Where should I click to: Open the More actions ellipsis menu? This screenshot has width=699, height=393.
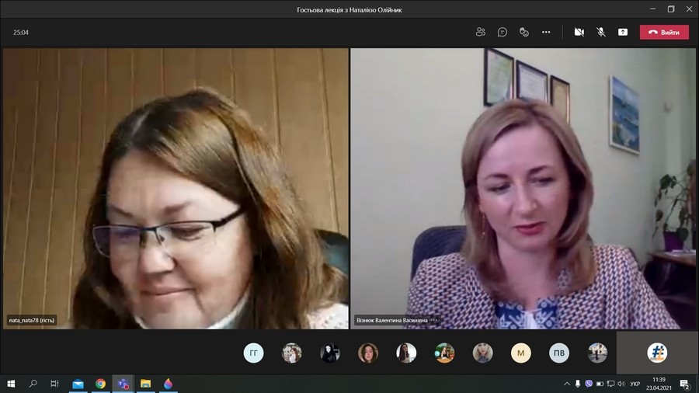546,32
